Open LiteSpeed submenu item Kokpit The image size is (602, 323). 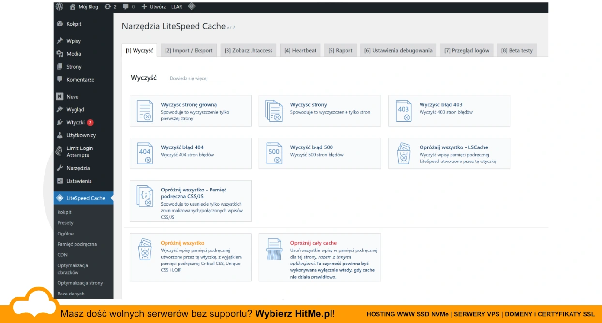pos(64,212)
